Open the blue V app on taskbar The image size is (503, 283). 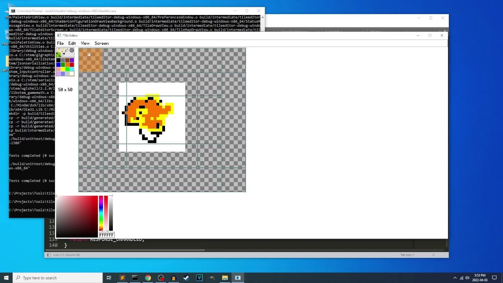(x=199, y=278)
